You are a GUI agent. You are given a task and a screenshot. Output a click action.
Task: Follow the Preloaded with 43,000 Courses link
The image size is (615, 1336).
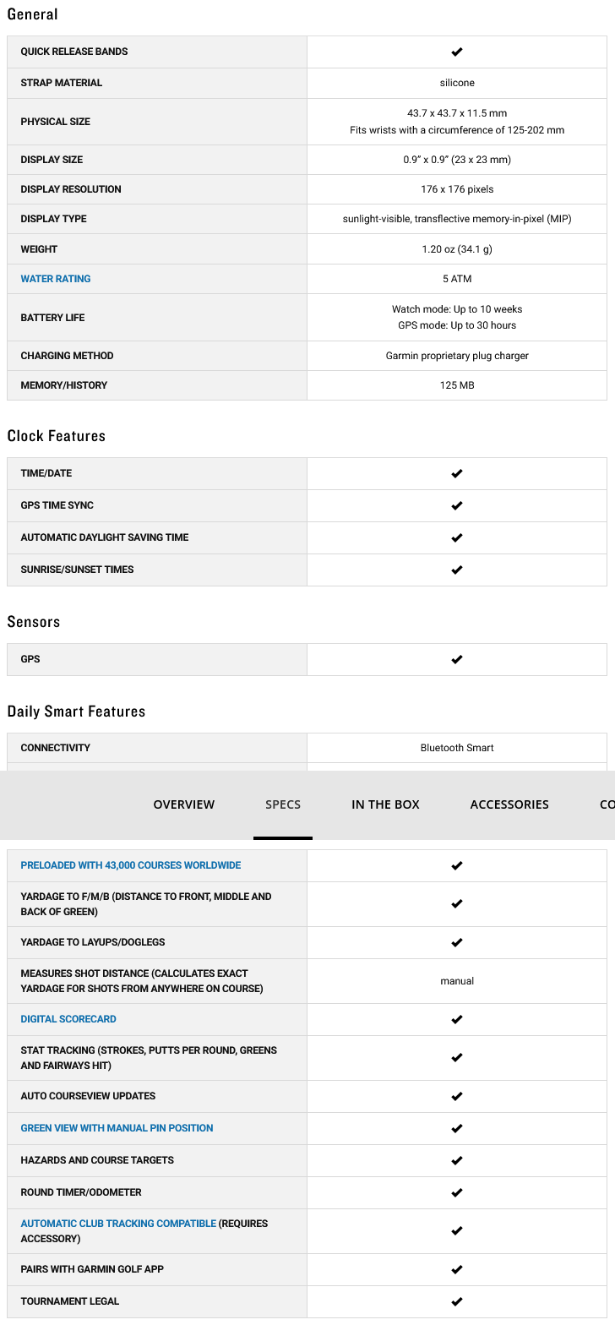[x=131, y=865]
